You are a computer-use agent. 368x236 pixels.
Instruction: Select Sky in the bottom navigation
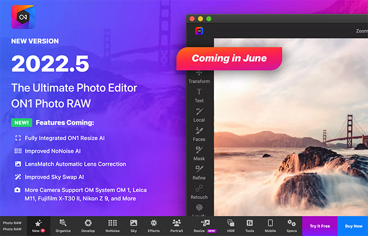coord(134,226)
